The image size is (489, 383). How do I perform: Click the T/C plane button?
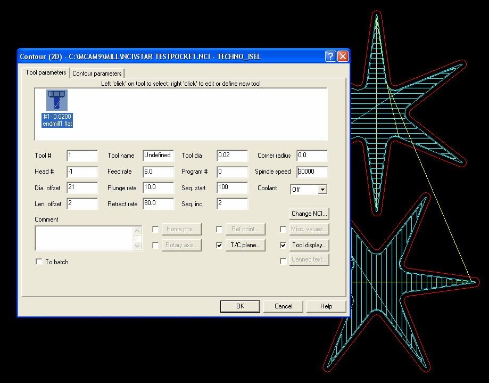245,246
